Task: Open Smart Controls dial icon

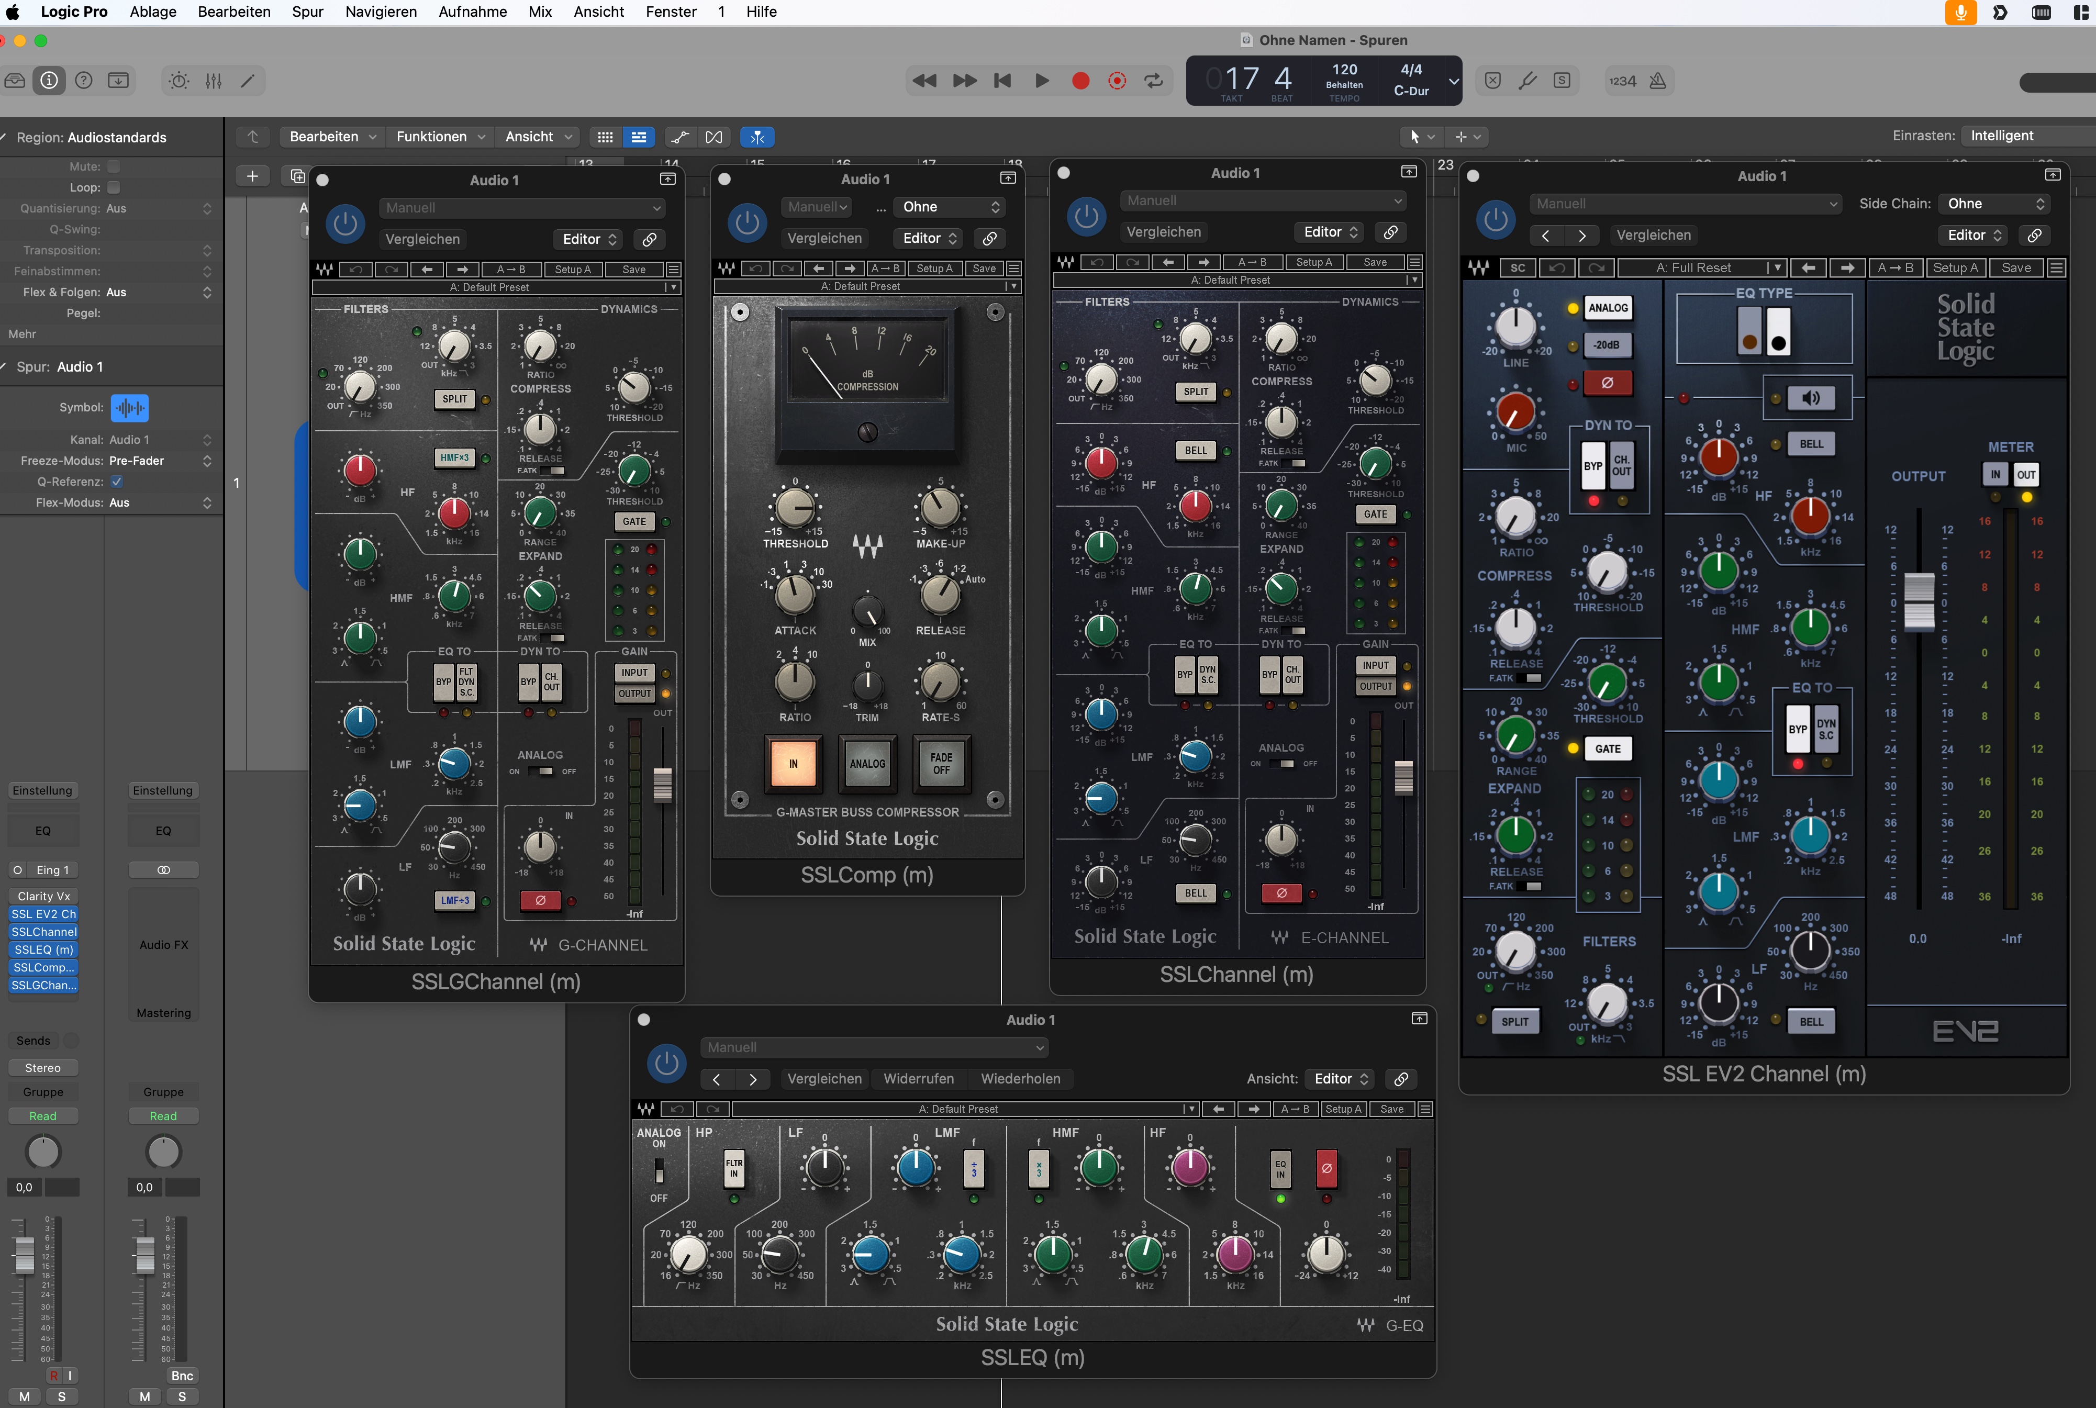Action: coord(179,81)
